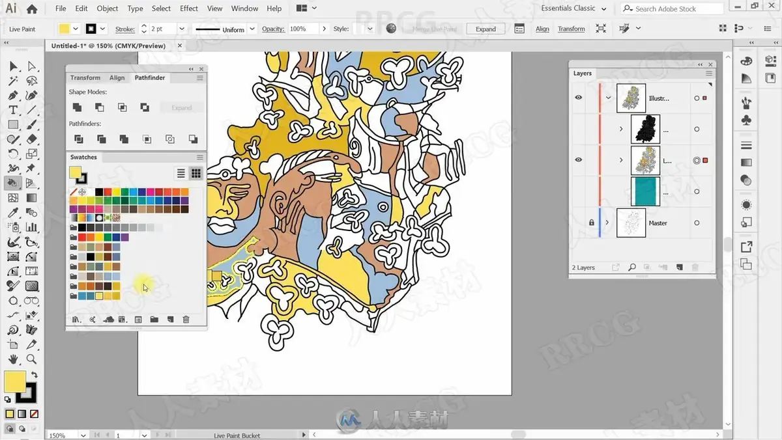Image resolution: width=782 pixels, height=440 pixels.
Task: Click the Minus Front shape mode icon
Action: tap(99, 107)
